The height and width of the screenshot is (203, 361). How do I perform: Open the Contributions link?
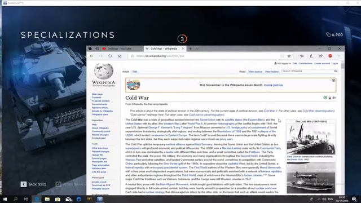(x=306, y=64)
